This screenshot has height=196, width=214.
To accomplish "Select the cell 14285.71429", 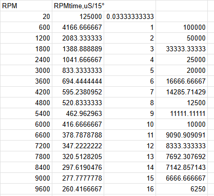I will tap(182, 92).
